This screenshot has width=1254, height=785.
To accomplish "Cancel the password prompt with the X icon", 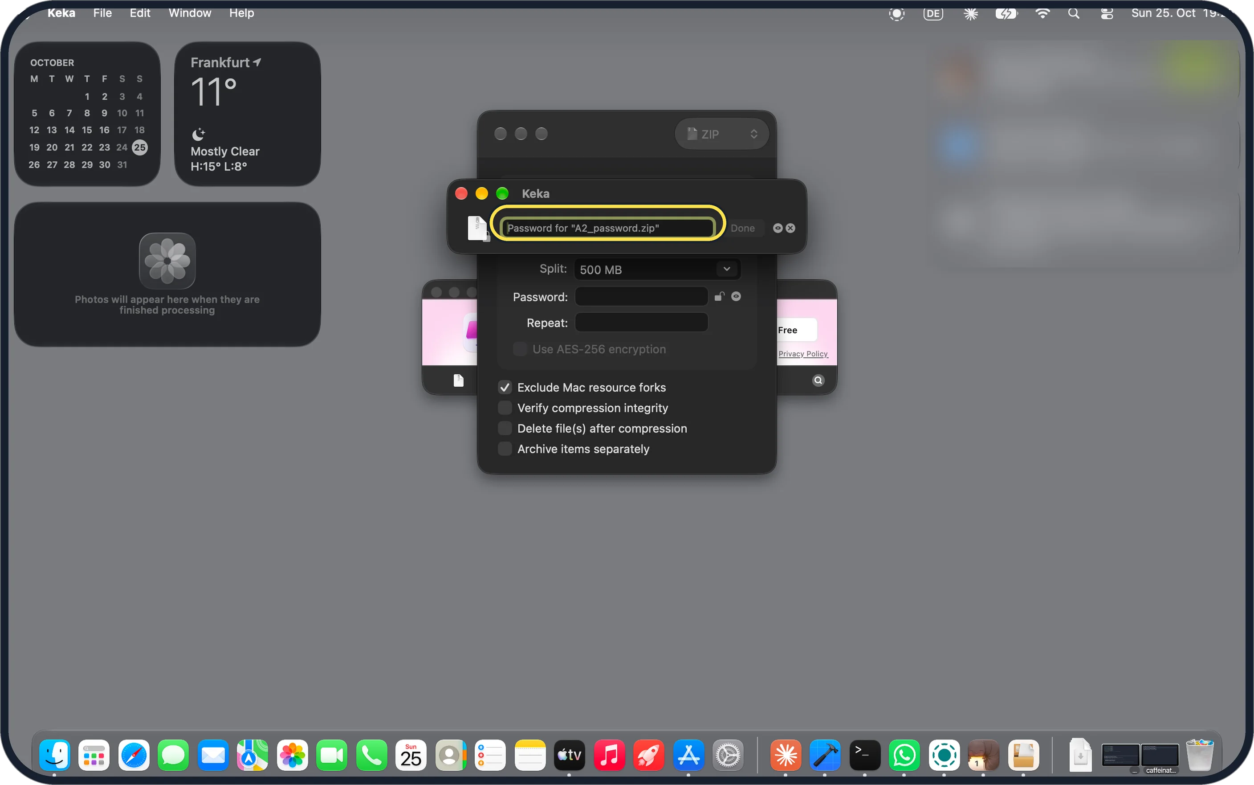I will [x=790, y=228].
